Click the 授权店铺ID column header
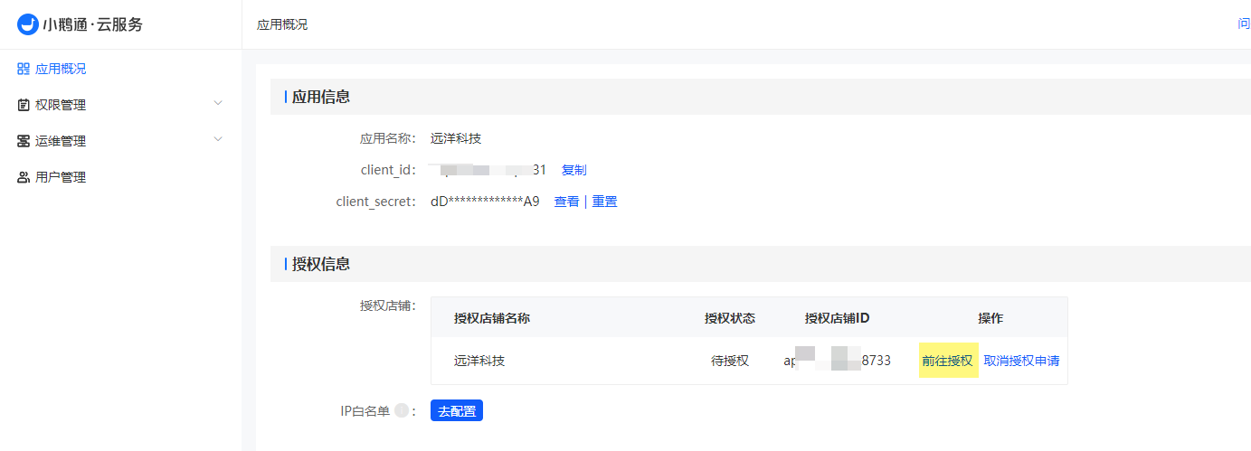 point(838,318)
